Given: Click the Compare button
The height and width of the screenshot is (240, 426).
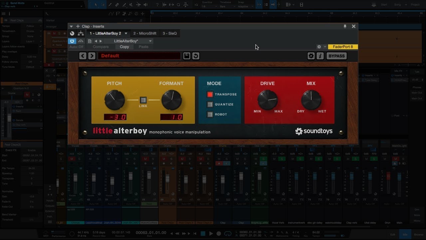Looking at the screenshot, I should click(101, 47).
